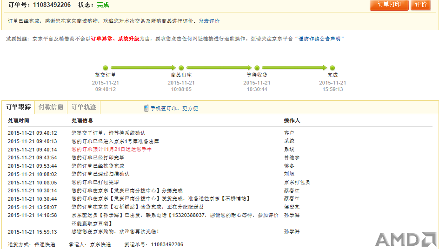Click the 您的订单已经拣货完成 entry

(98, 166)
